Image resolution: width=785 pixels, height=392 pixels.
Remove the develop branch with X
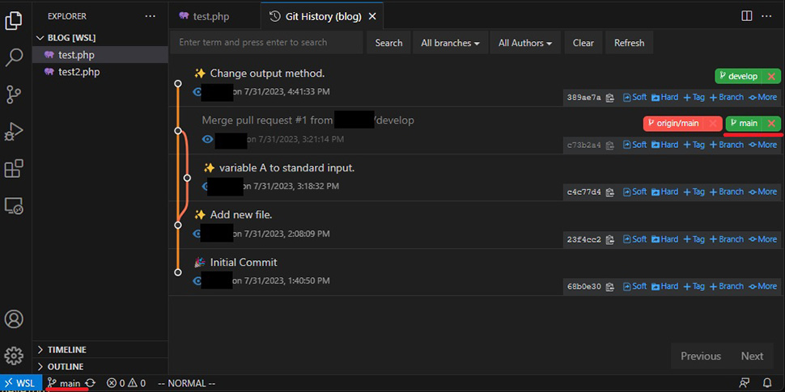[771, 77]
